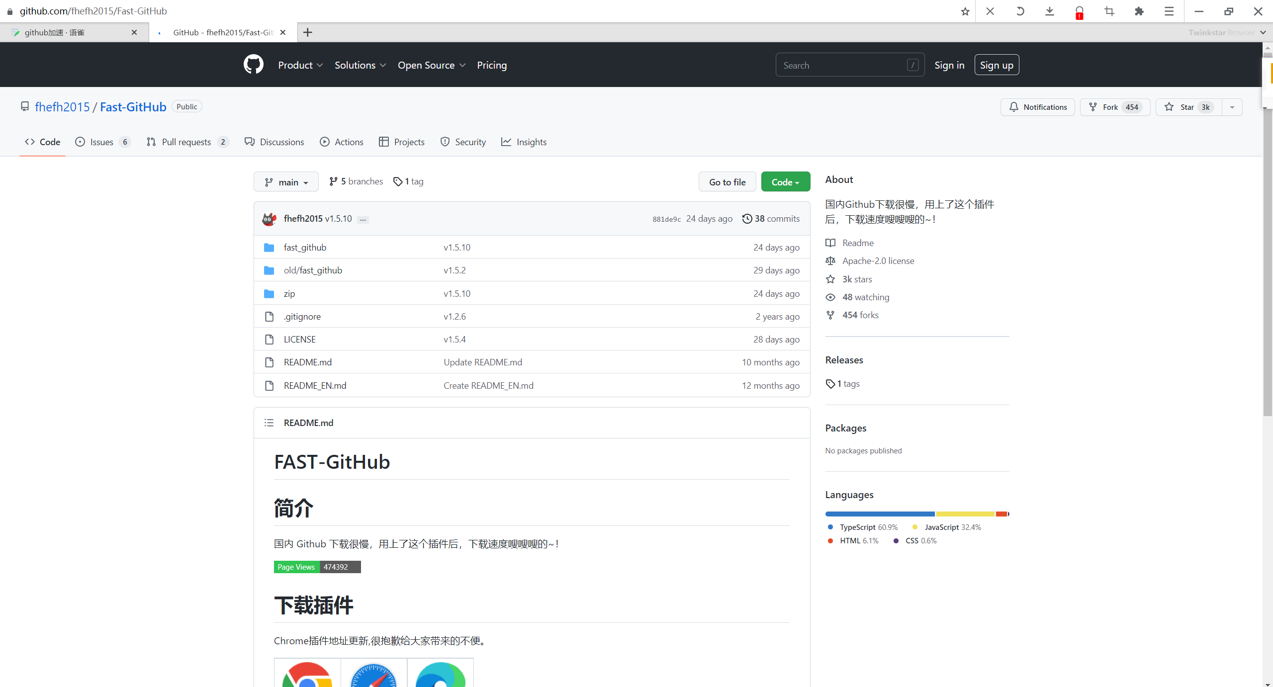Click the Page Views 474392 badge
1273x687 pixels.
click(317, 567)
